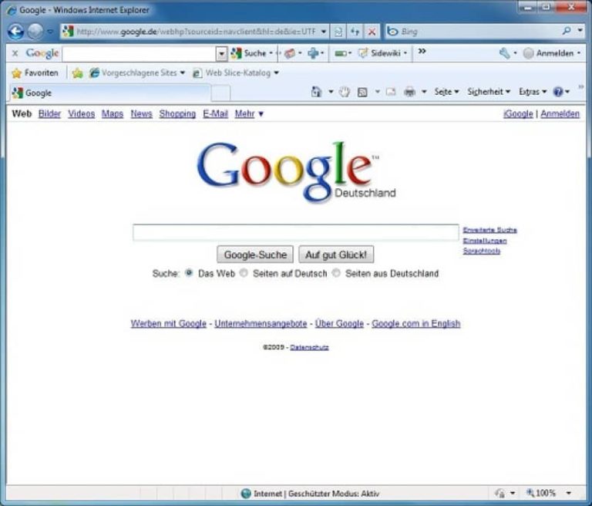Click the Home page icon
The width and height of the screenshot is (592, 506).
click(x=316, y=92)
